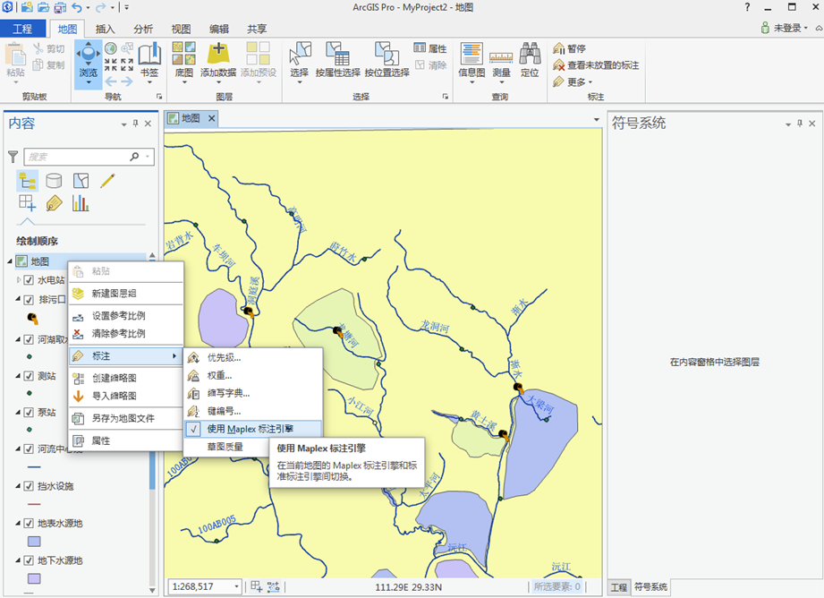This screenshot has width=824, height=598.
Task: Toggle visibility of 挡水设施 layer
Action: point(29,486)
